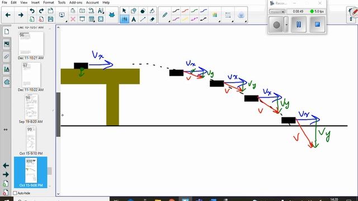
Task: Pick the black pen style
Action: [176, 11]
